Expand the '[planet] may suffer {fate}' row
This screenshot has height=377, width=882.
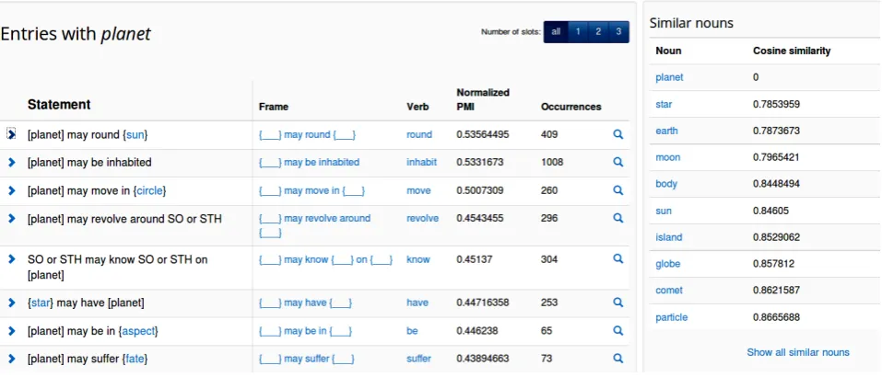[11, 358]
